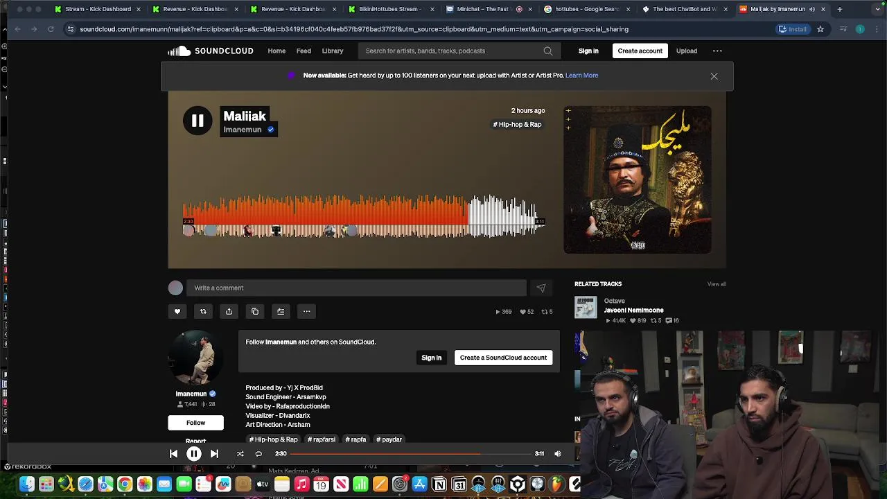Pause playback in the bottom player bar
The width and height of the screenshot is (887, 499).
(x=194, y=453)
